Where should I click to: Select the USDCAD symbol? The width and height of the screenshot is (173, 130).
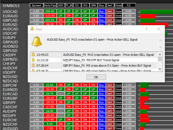tap(10, 12)
